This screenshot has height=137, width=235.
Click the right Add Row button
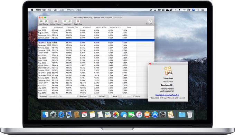coord(70,21)
